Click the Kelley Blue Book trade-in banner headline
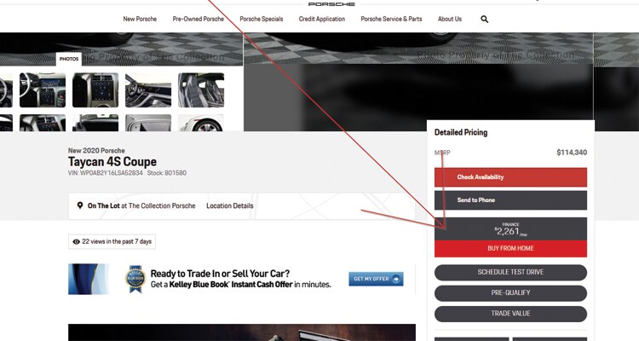 pyautogui.click(x=220, y=274)
